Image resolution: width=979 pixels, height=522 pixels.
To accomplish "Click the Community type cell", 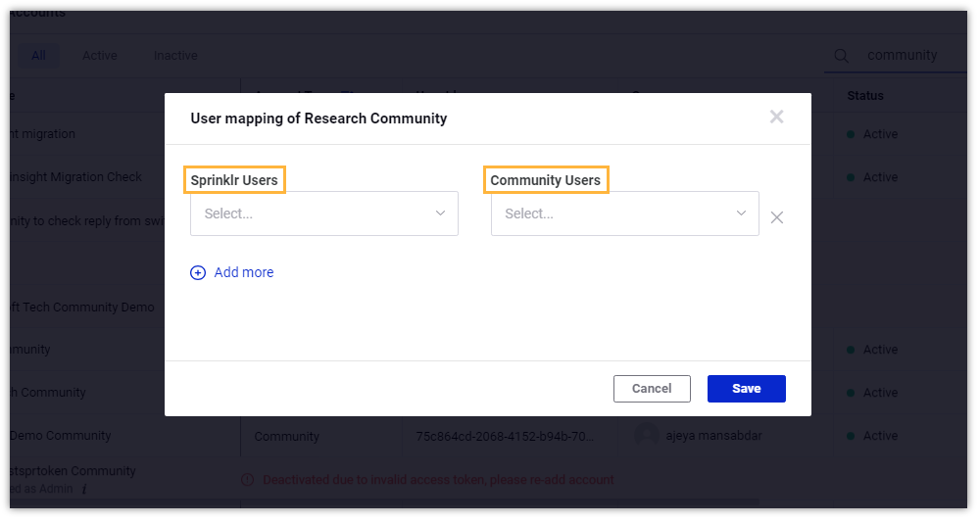I will coord(286,437).
